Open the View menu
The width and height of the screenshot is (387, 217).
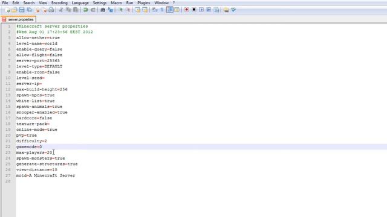[x=43, y=3]
